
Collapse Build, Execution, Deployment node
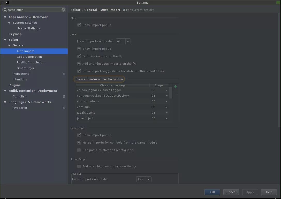pos(5,91)
